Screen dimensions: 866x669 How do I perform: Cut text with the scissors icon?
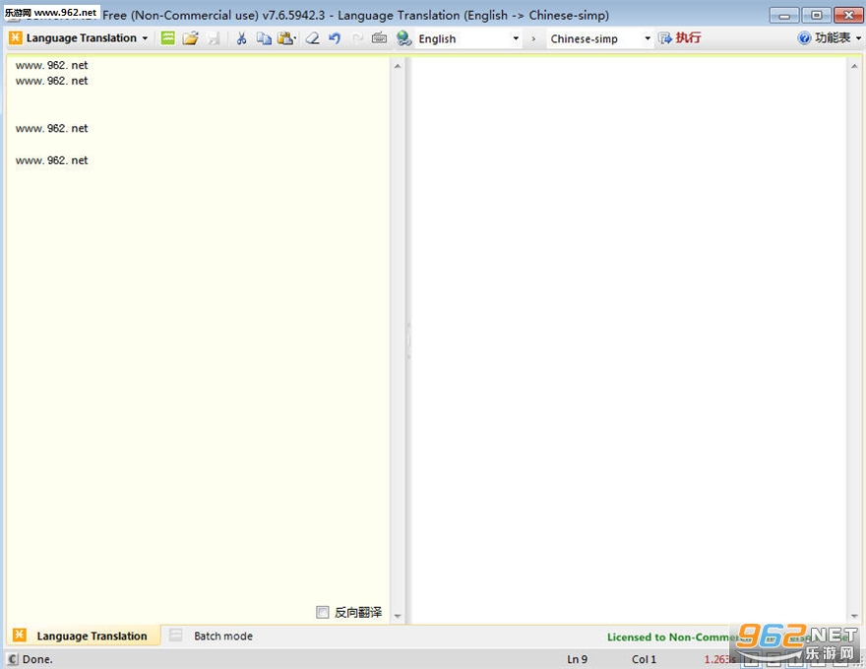tap(241, 38)
